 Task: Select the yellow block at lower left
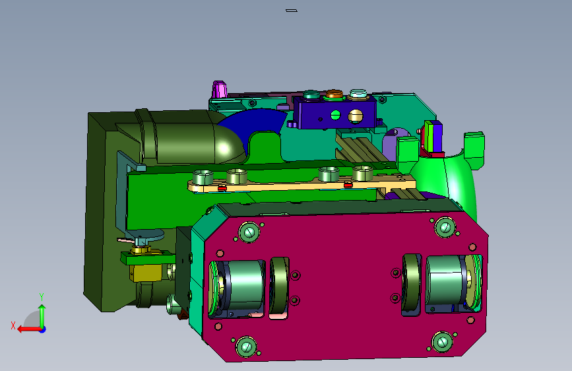coord(146,273)
